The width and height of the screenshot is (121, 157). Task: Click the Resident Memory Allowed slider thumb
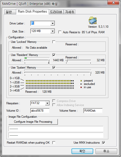49,61
